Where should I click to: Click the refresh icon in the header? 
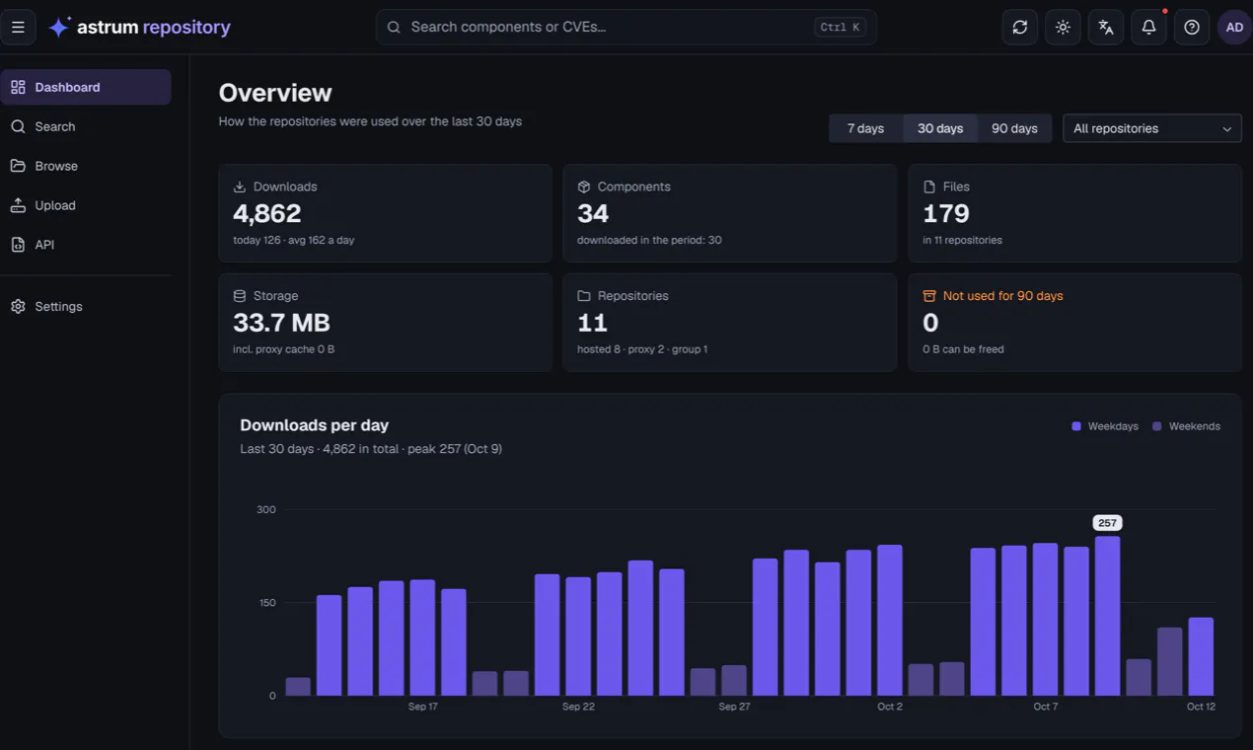1020,28
